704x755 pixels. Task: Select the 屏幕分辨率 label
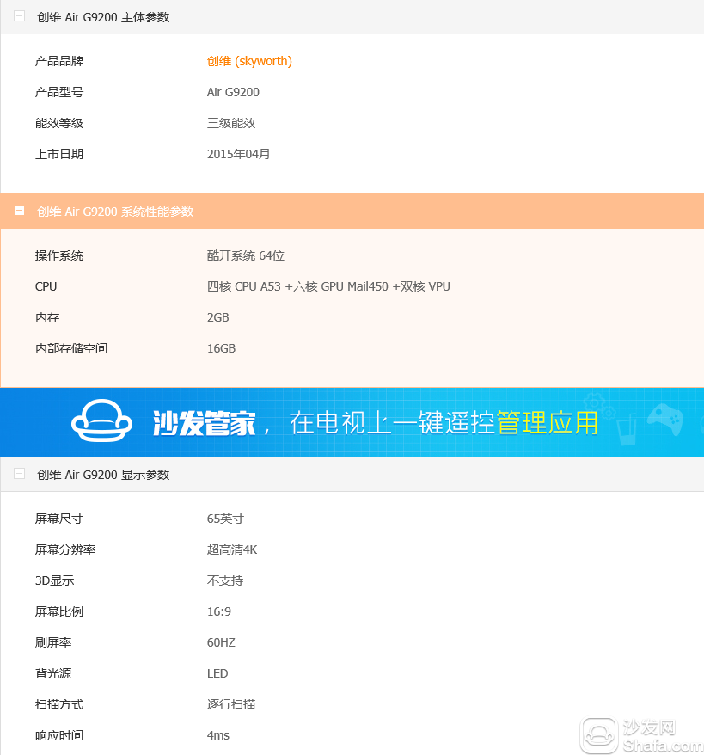65,549
